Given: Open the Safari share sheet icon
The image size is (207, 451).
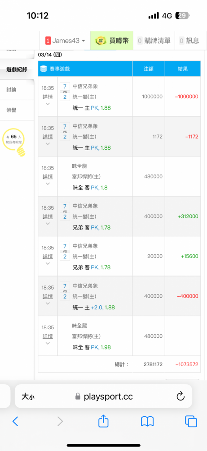Looking at the screenshot, I should tap(103, 421).
